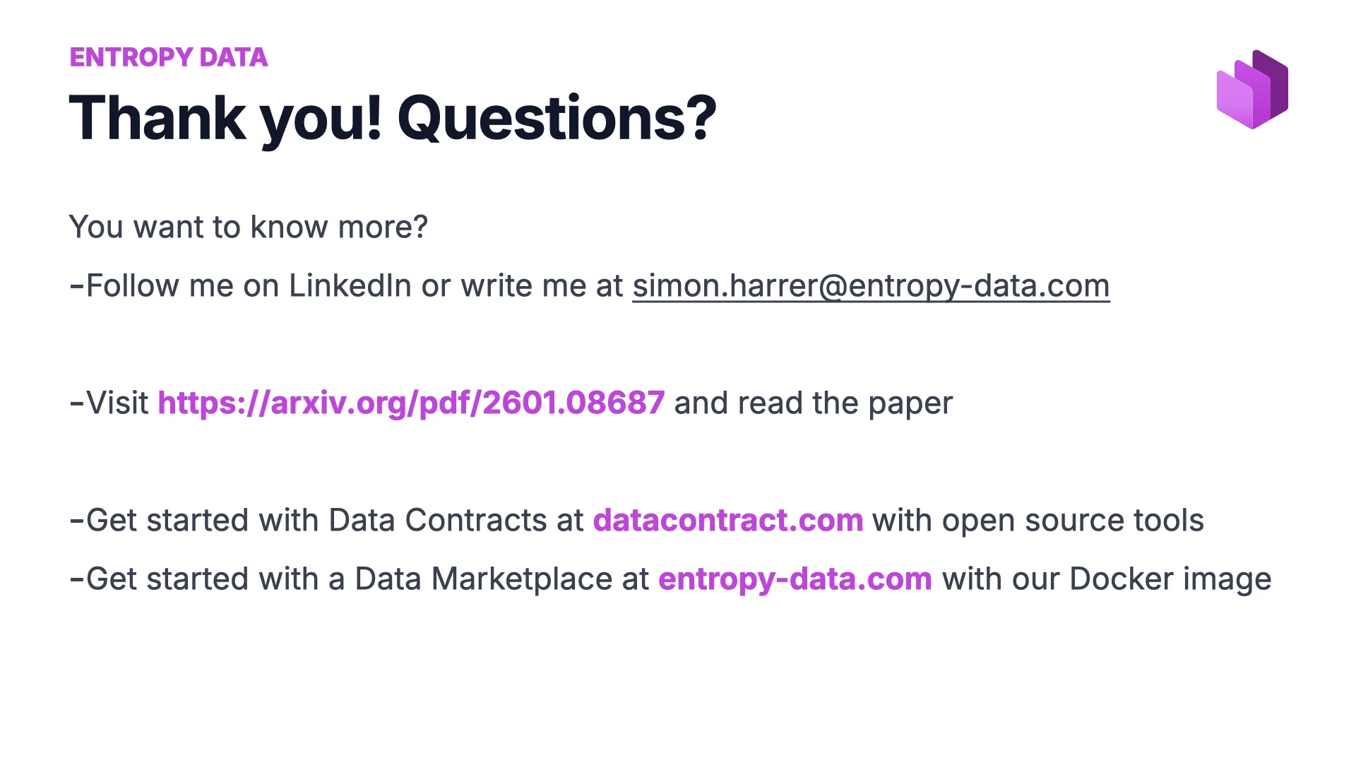Open the simon.harrer@entropy-data.com email link
This screenshot has width=1356, height=763.
pos(870,286)
